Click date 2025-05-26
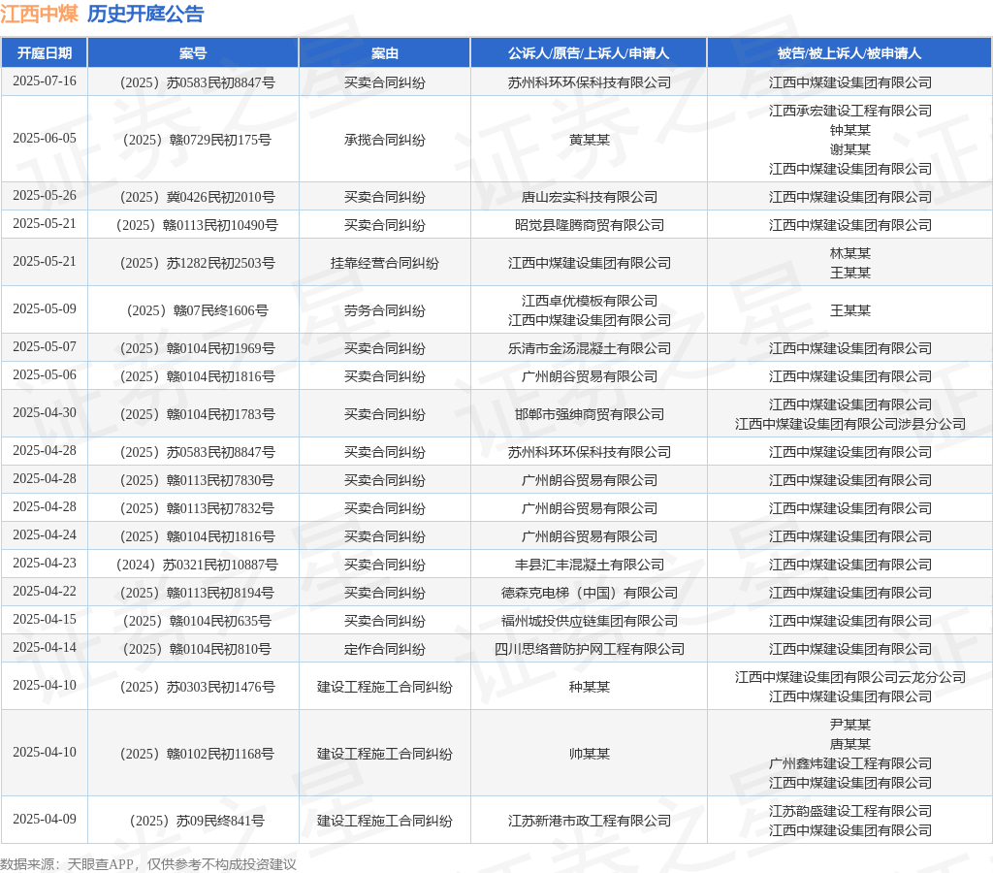Image resolution: width=993 pixels, height=873 pixels. click(x=45, y=195)
